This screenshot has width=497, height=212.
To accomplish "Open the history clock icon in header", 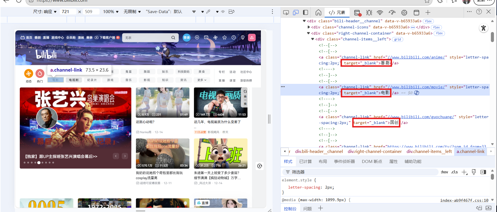I will (x=234, y=37).
